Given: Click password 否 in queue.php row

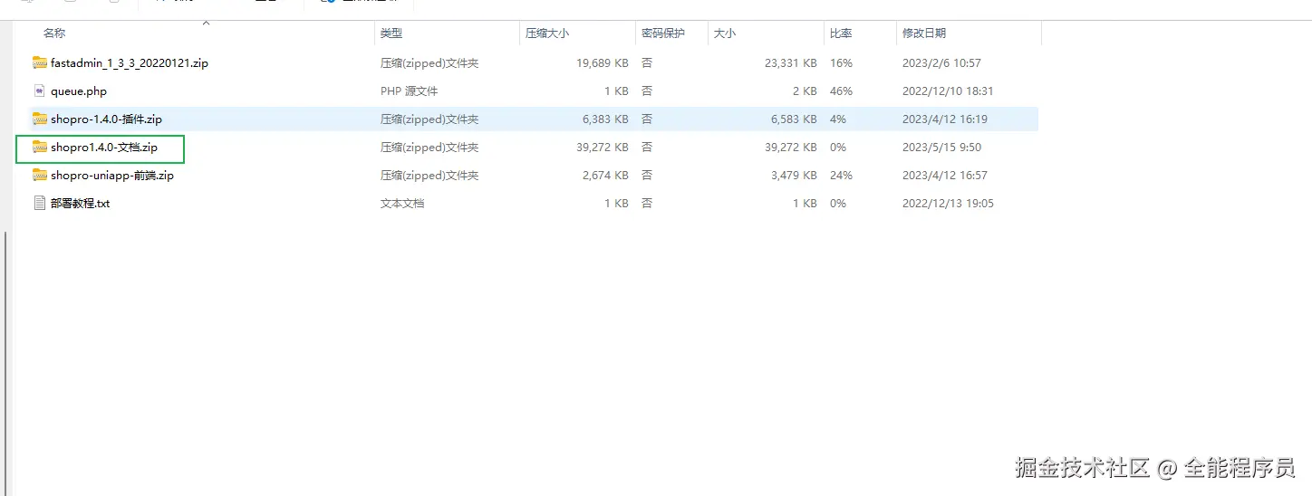Looking at the screenshot, I should 647,91.
